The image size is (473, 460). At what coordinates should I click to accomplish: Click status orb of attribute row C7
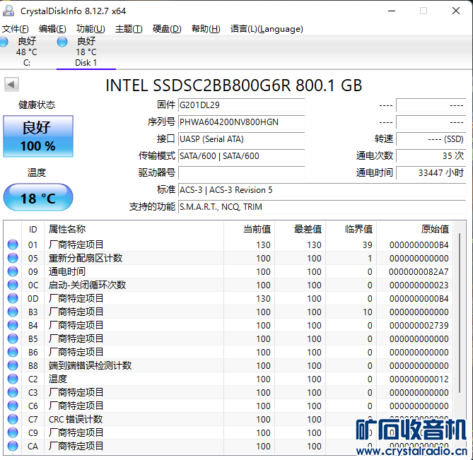[13, 419]
